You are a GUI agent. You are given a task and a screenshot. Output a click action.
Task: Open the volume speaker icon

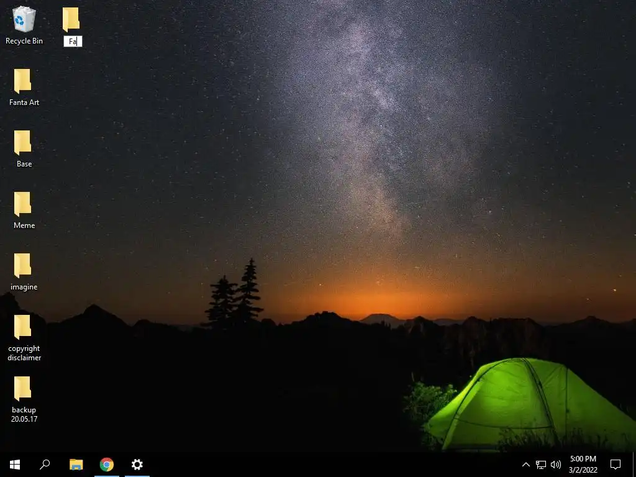coord(556,465)
